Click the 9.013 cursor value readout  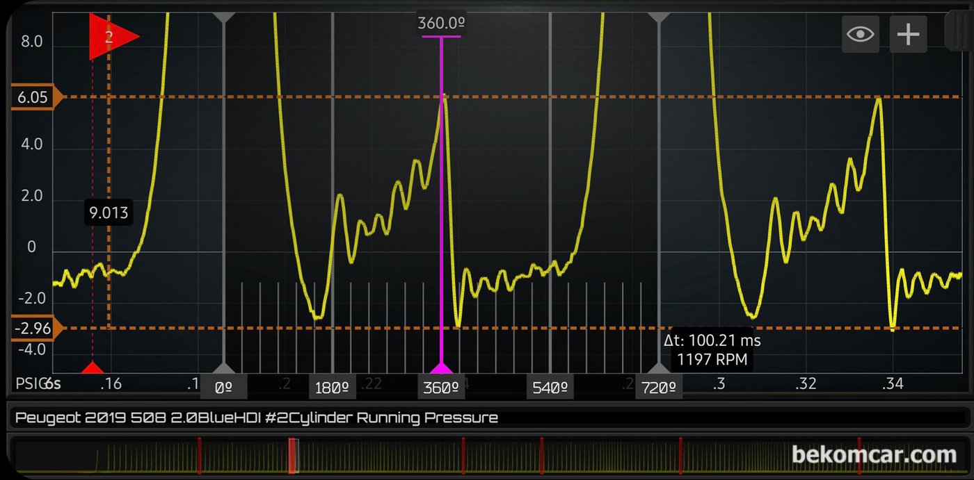109,213
